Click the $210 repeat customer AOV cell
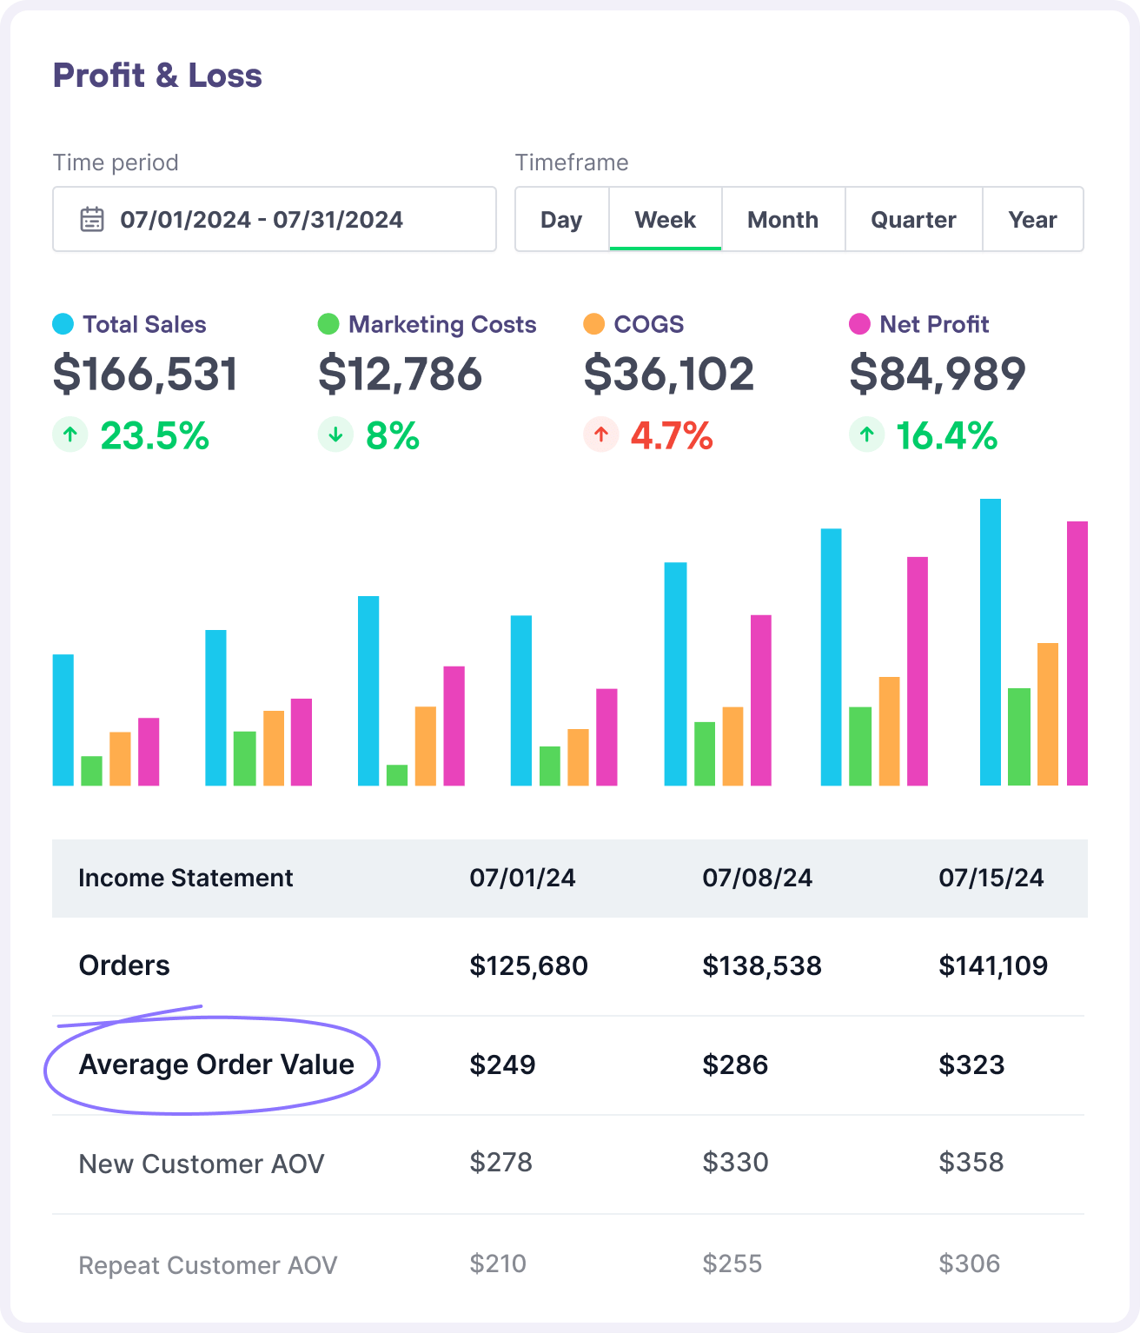Image resolution: width=1140 pixels, height=1333 pixels. point(498,1263)
